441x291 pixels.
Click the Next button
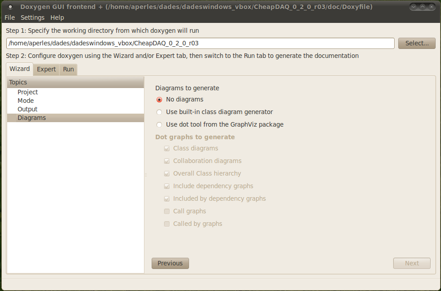click(412, 263)
